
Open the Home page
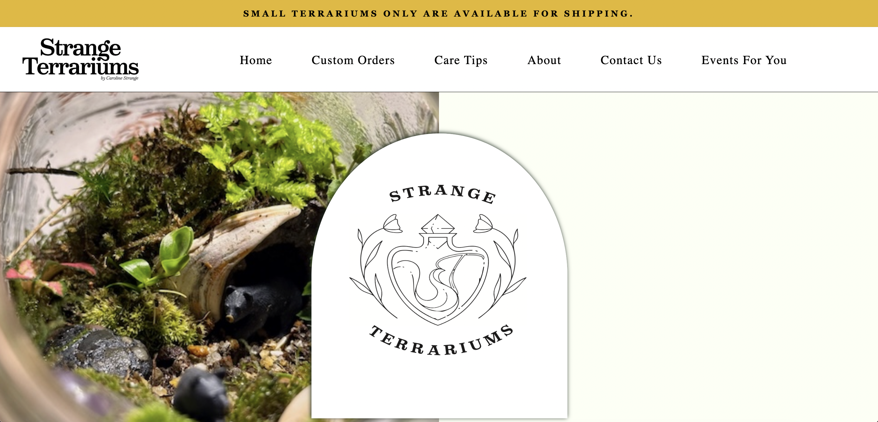[256, 60]
